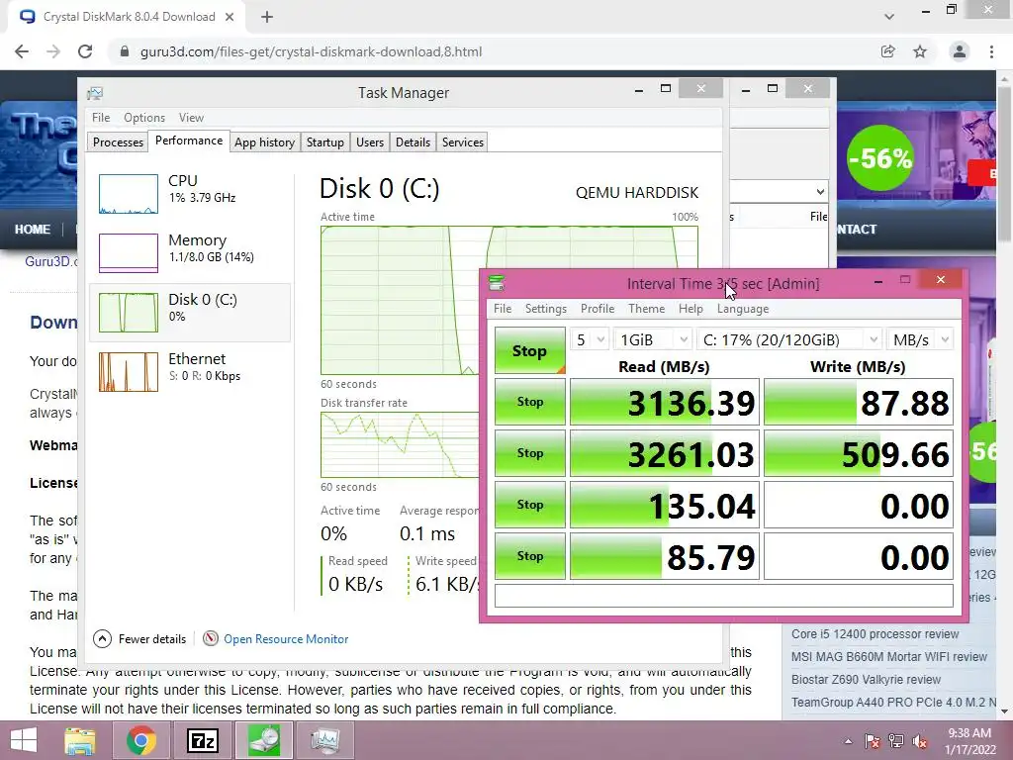Click Stop button beside 3136.39 read result
This screenshot has width=1013, height=760.
[530, 402]
